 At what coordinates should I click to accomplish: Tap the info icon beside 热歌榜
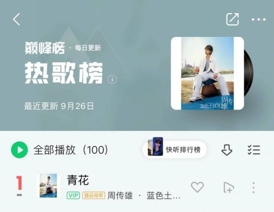pos(112,79)
